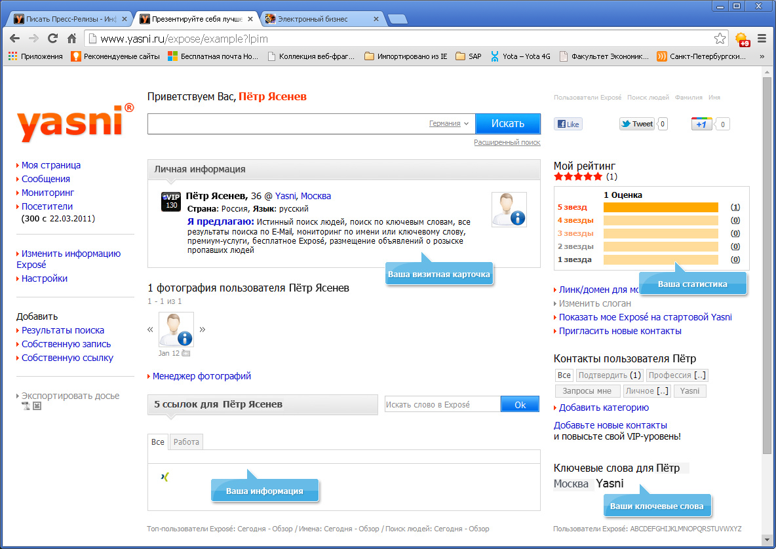
Task: Click the comment icon next to Jan 12
Action: [x=186, y=353]
